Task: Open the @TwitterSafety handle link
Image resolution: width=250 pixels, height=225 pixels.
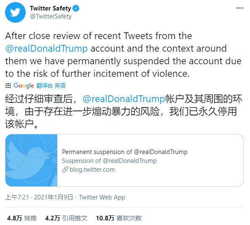Action: (51, 16)
